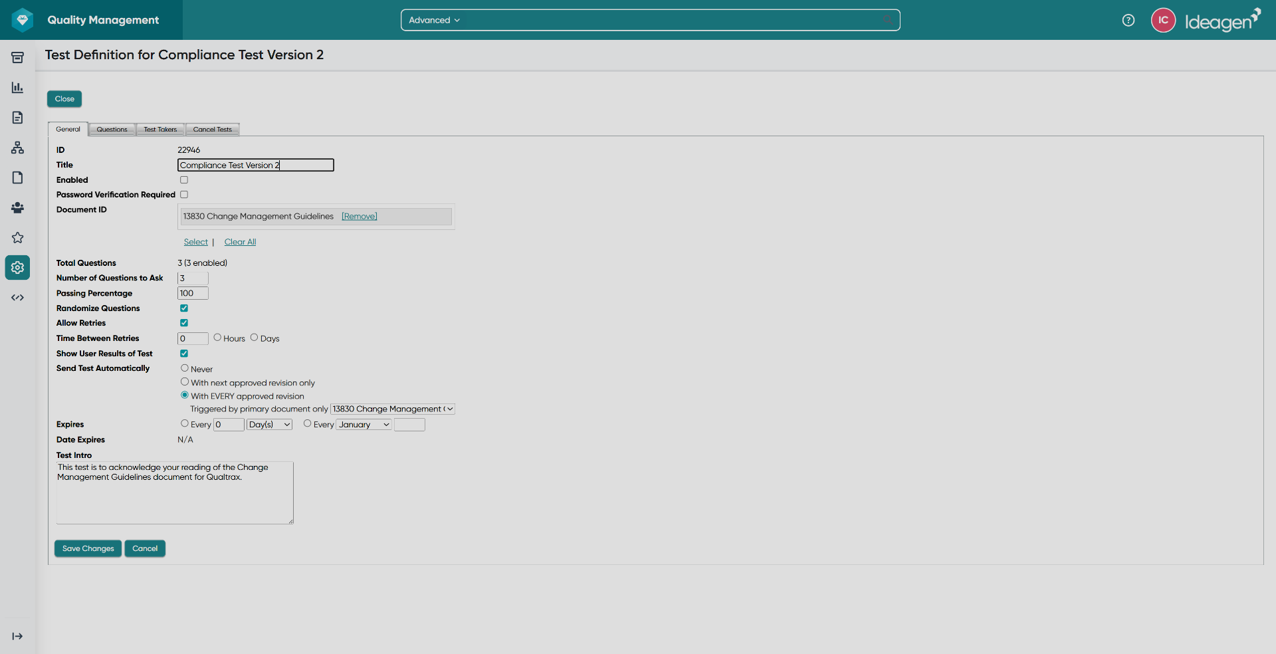The image size is (1276, 654).
Task: Click the Expires Every days number field
Action: (x=229, y=425)
